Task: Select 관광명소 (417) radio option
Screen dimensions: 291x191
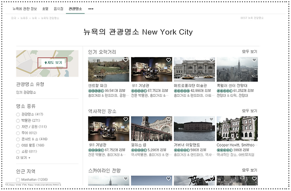Action: point(18,114)
